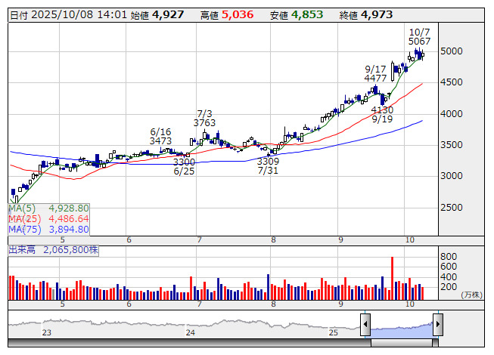Click the date 2025/10/08 14:01 text
The image size is (494, 355).
click(79, 15)
